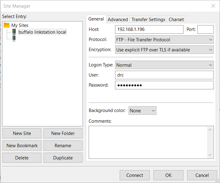Confirm with the OK button
This screenshot has width=220, height=183.
pyautogui.click(x=168, y=175)
